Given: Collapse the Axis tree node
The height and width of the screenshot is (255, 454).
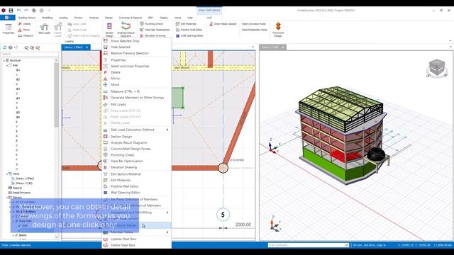Looking at the screenshot, I should [7, 65].
